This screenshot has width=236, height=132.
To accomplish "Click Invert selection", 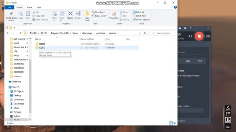I will pyautogui.click(x=141, y=19).
